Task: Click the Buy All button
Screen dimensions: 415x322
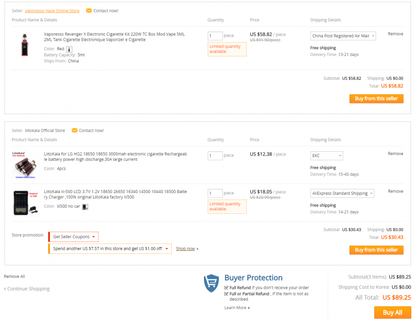Action: pyautogui.click(x=393, y=313)
